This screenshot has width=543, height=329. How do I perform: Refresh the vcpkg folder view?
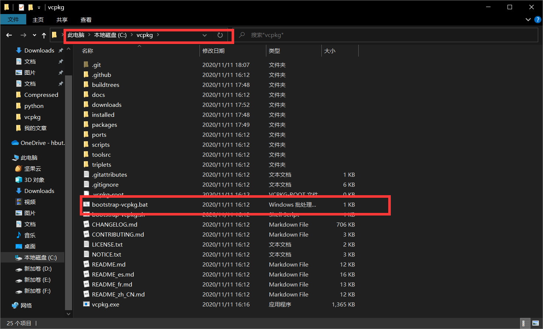pos(220,35)
